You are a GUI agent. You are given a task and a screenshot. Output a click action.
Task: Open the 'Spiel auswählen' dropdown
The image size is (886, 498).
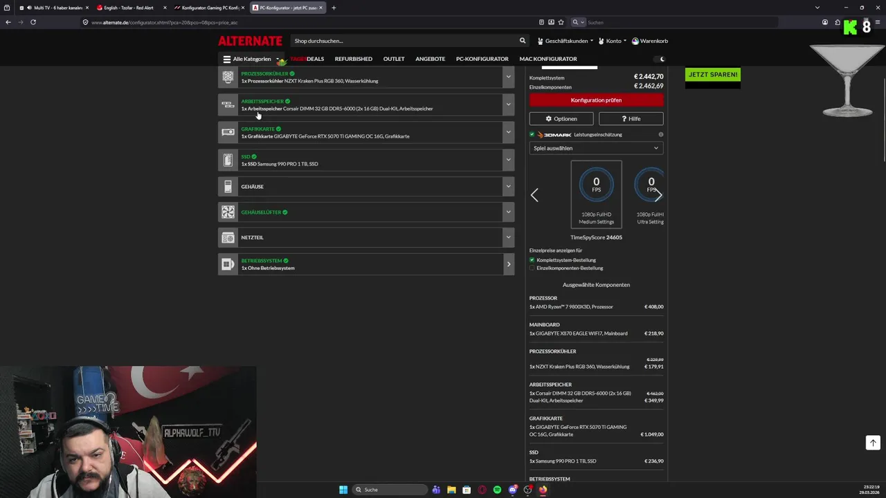coord(596,148)
